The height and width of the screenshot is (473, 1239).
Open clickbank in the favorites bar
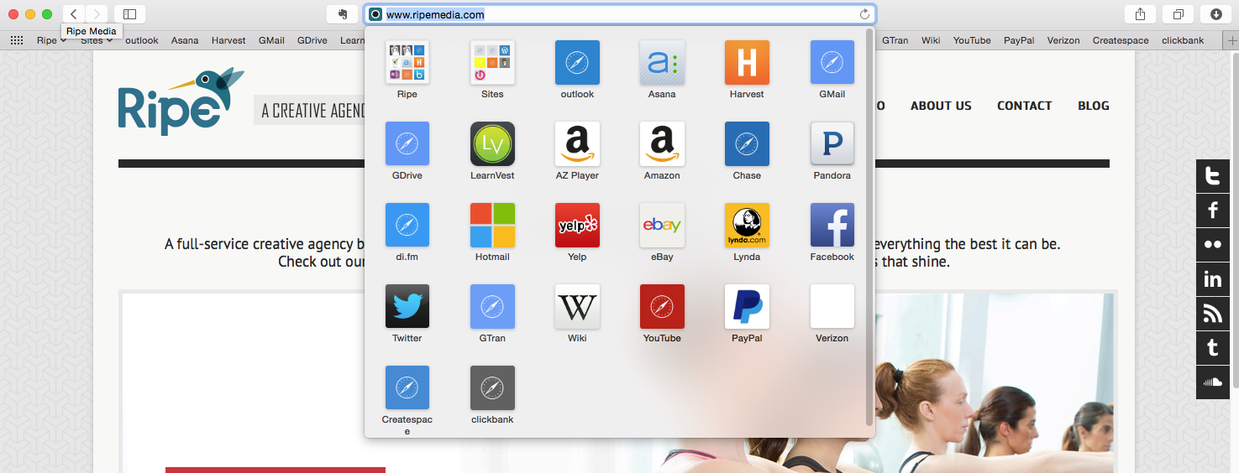point(1183,40)
